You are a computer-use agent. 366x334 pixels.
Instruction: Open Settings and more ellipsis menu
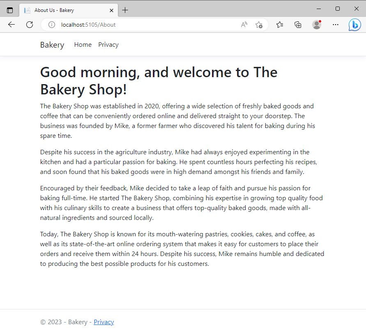[x=336, y=25]
